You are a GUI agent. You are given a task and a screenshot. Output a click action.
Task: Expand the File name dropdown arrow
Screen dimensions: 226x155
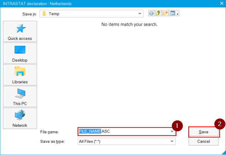click(172, 131)
